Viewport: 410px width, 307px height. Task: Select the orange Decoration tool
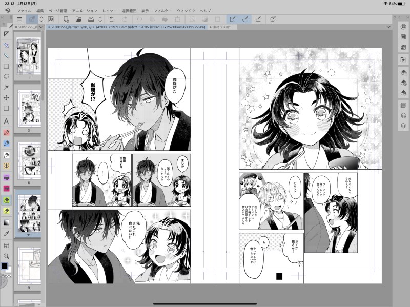click(x=6, y=166)
